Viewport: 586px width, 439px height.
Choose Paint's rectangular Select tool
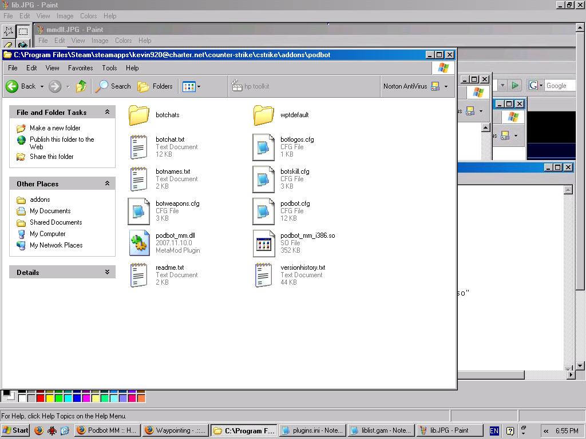point(23,31)
